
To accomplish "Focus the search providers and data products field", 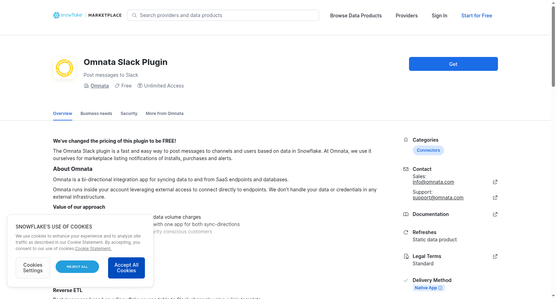I will point(223,15).
